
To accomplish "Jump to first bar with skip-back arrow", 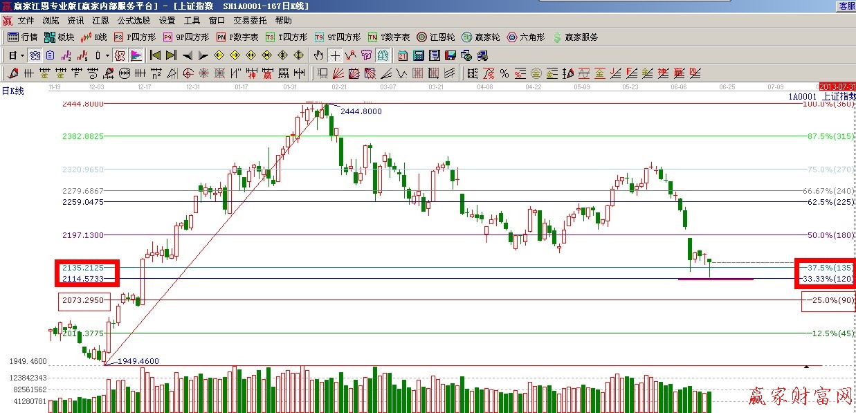I will click(155, 55).
